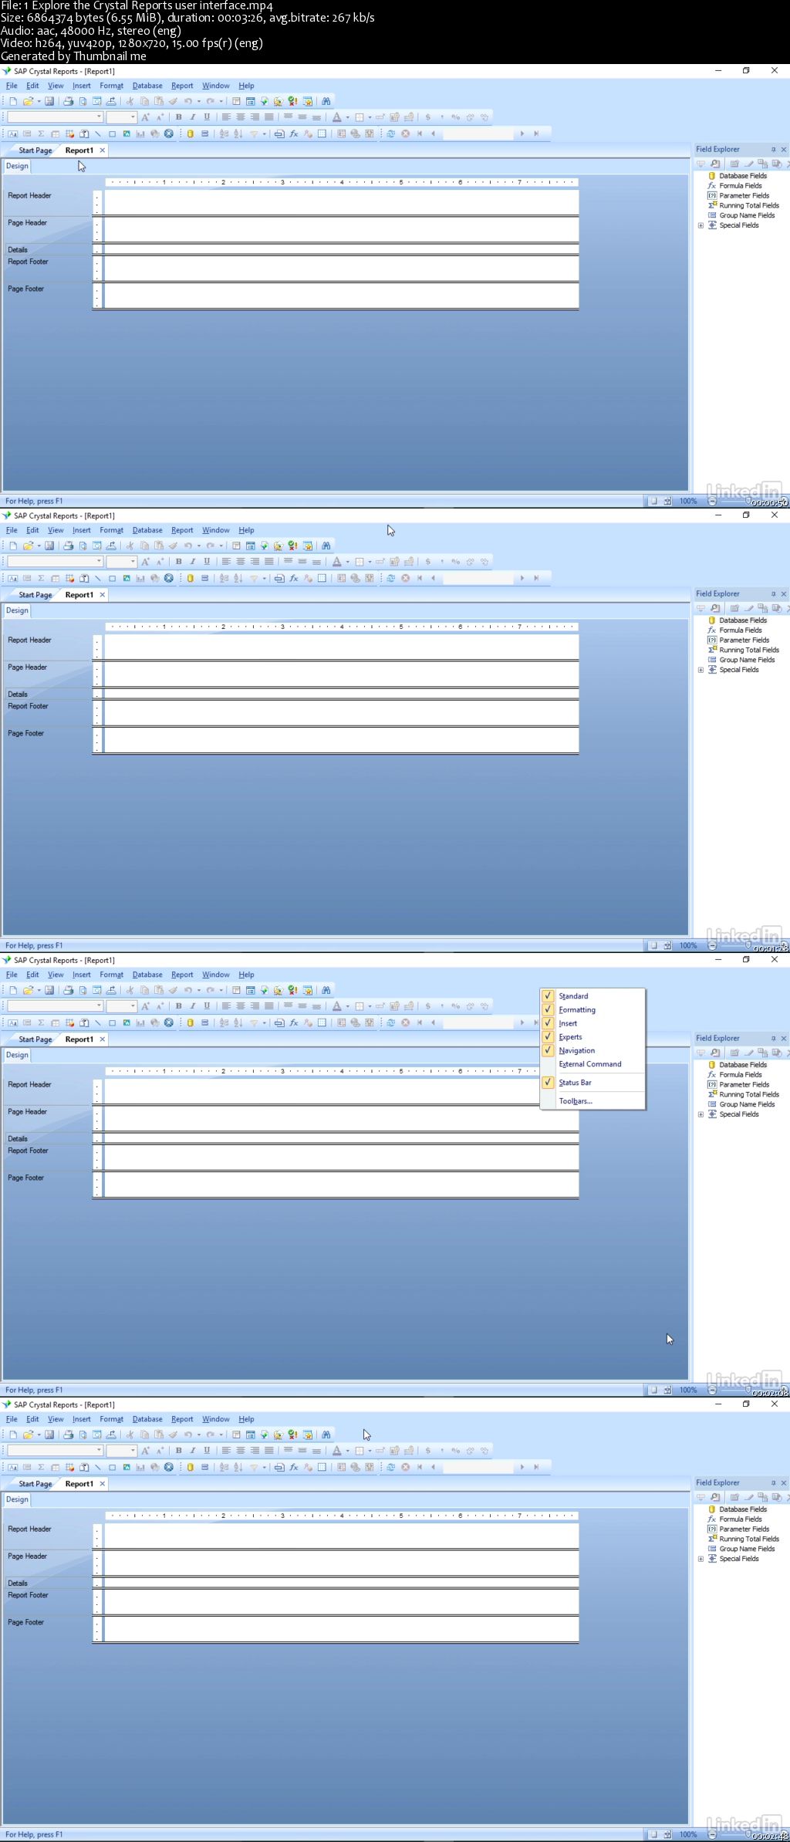Screen dimensions: 790x1842
Task: Open the font size combo box in the fourth frame
Action: click(x=121, y=1451)
